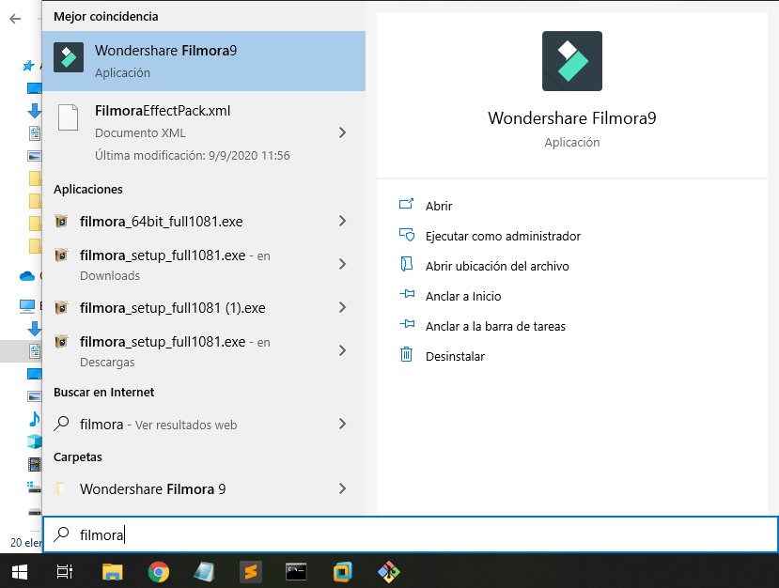Click the magnifier icon in the search box
Image resolution: width=779 pixels, height=588 pixels.
click(x=62, y=534)
